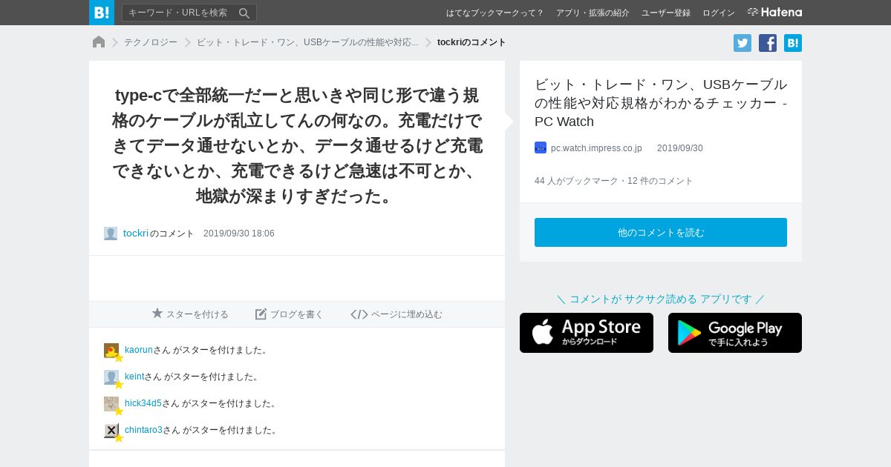
Task: Click kaorun's avatar icon
Action: pos(111,351)
